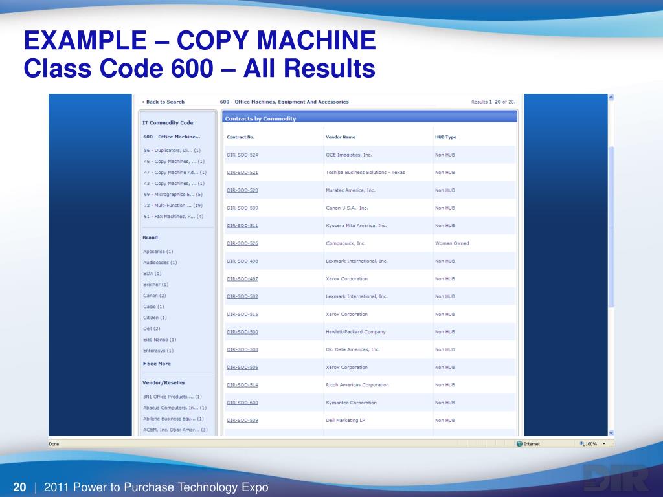
Task: Click the scroll up arrow of browser scrollbar
Action: click(x=611, y=97)
